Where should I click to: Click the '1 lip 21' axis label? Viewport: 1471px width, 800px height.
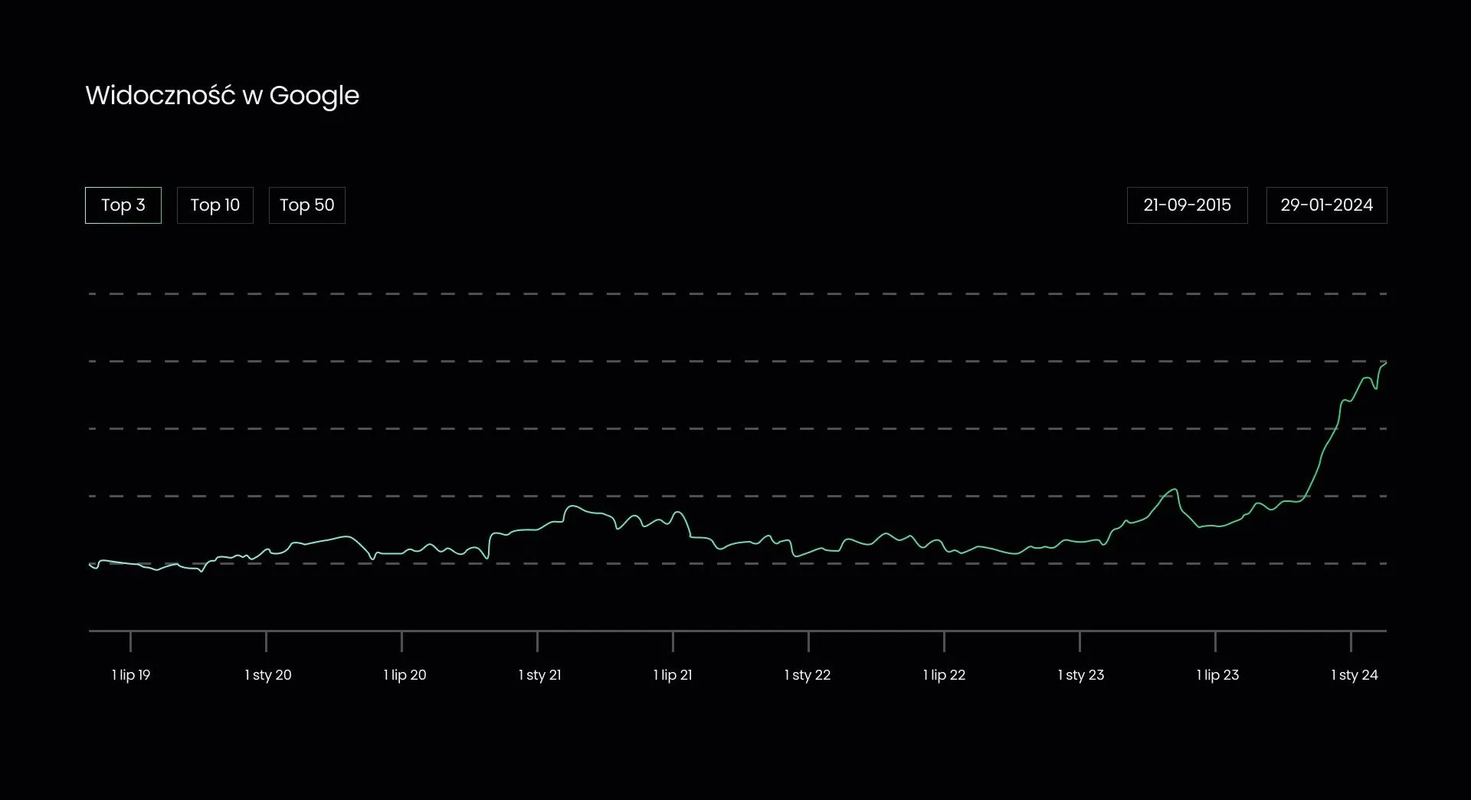[x=673, y=675]
